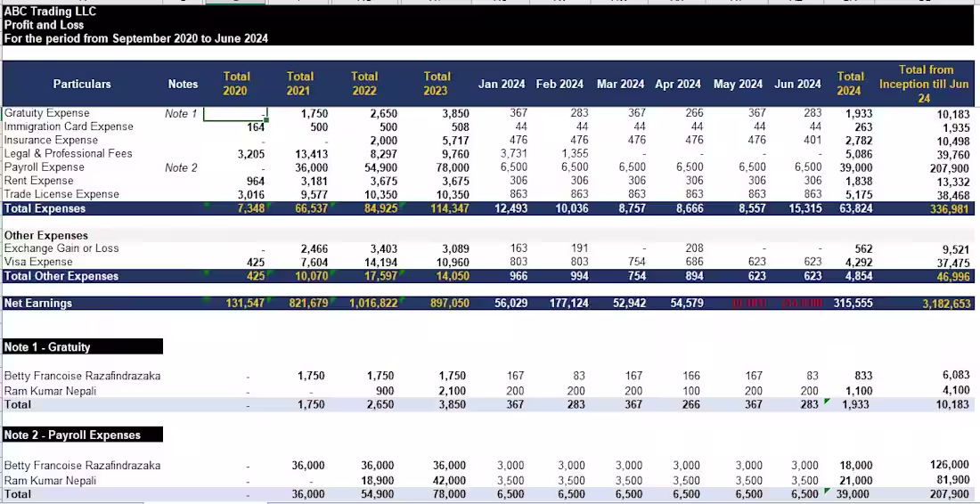The width and height of the screenshot is (980, 504).
Task: Click the 'Trade License Expense' row label
Action: pyautogui.click(x=61, y=193)
